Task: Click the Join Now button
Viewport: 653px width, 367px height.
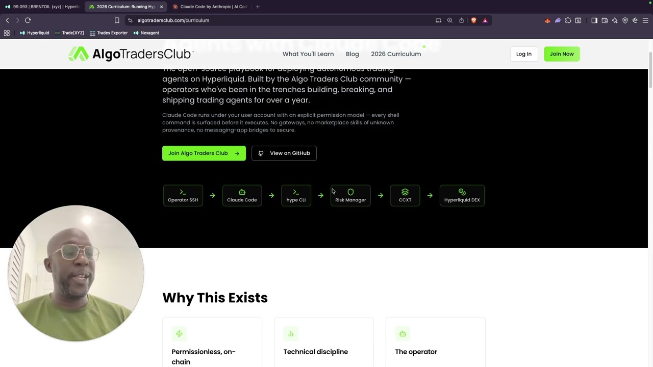Action: pyautogui.click(x=562, y=54)
